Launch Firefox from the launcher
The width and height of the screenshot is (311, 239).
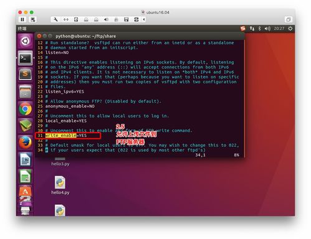coord(25,143)
